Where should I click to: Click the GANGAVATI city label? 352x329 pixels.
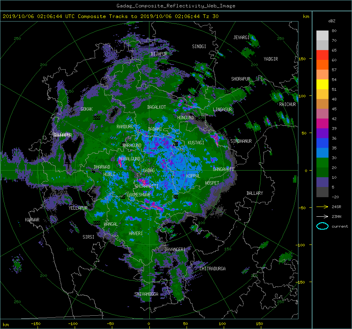(223, 169)
